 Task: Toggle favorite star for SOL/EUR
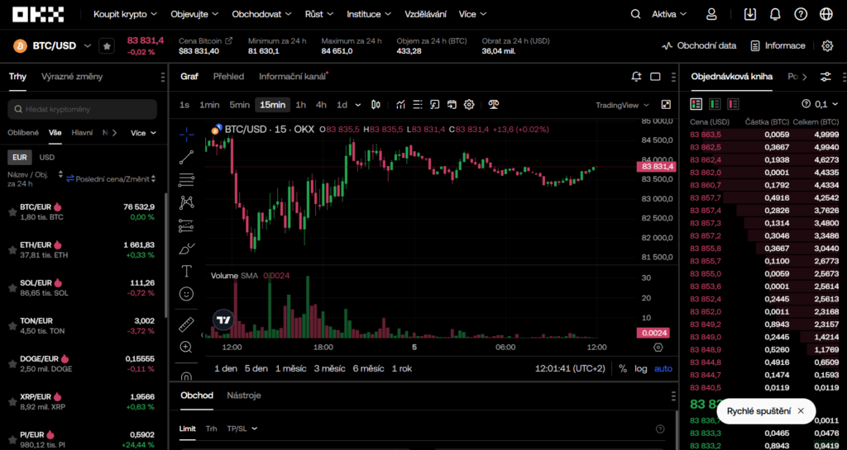point(12,288)
